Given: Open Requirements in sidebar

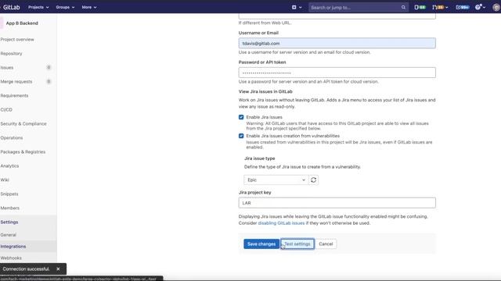Looking at the screenshot, I should click(14, 95).
